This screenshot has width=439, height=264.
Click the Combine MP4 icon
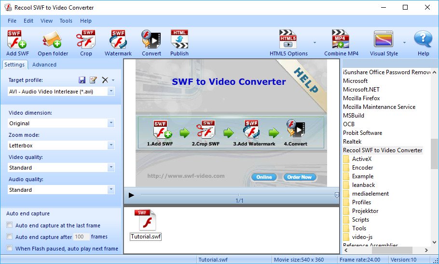(341, 39)
